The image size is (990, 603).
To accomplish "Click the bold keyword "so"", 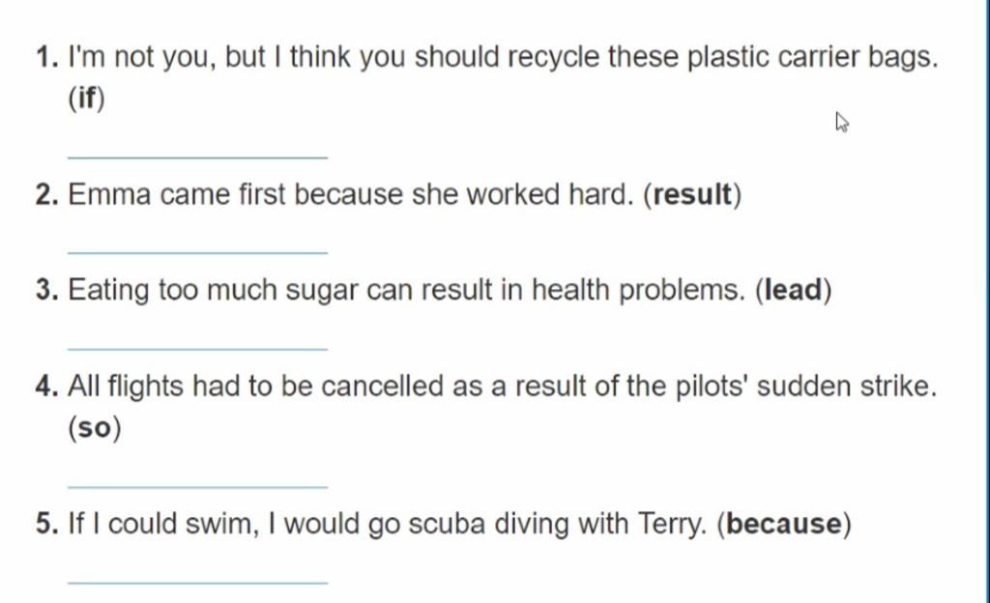I will point(94,428).
